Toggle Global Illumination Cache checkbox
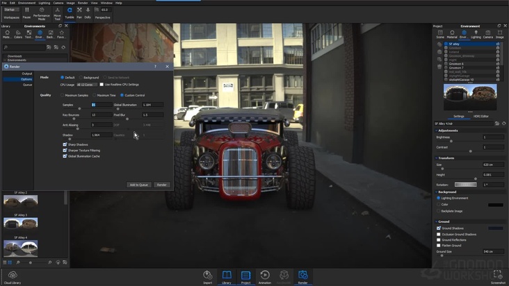 tap(65, 156)
